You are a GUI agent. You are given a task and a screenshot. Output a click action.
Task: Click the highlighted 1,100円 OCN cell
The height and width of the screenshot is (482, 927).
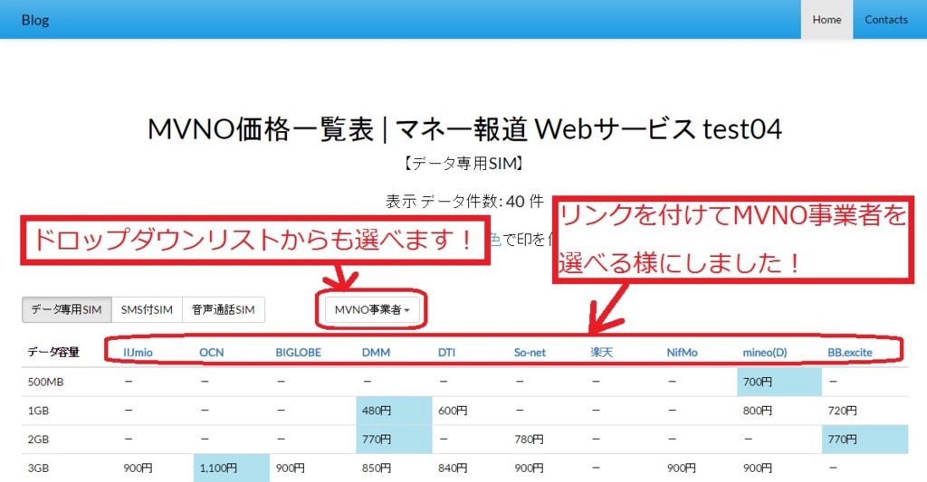point(232,468)
